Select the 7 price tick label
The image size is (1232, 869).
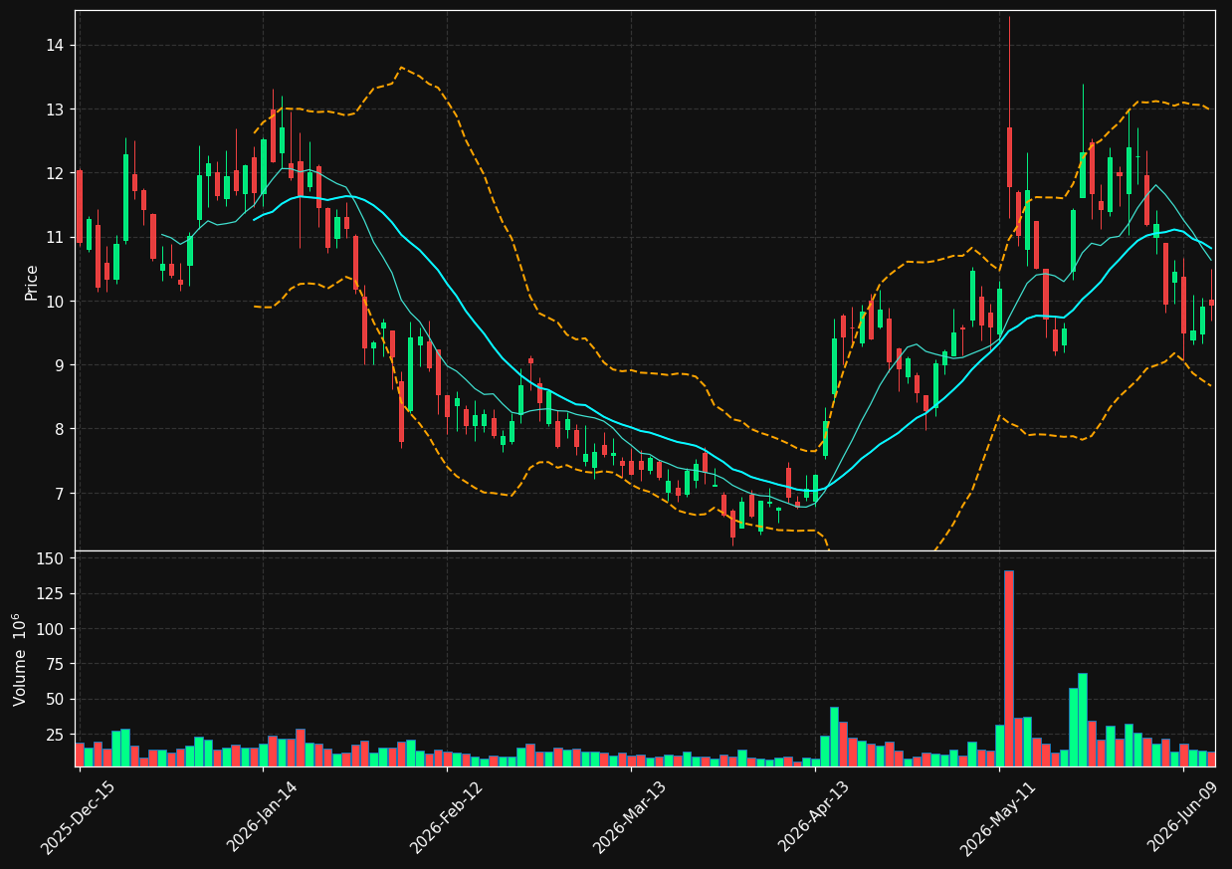[x=61, y=494]
